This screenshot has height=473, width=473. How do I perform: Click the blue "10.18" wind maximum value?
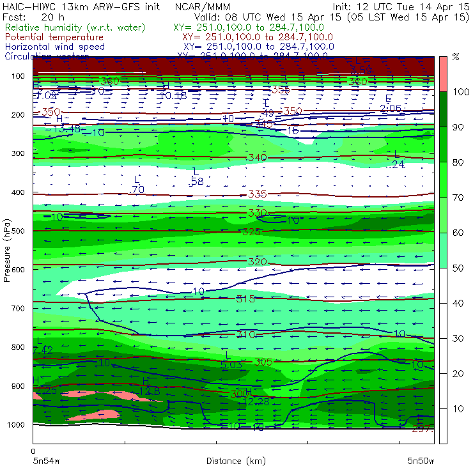point(173,96)
